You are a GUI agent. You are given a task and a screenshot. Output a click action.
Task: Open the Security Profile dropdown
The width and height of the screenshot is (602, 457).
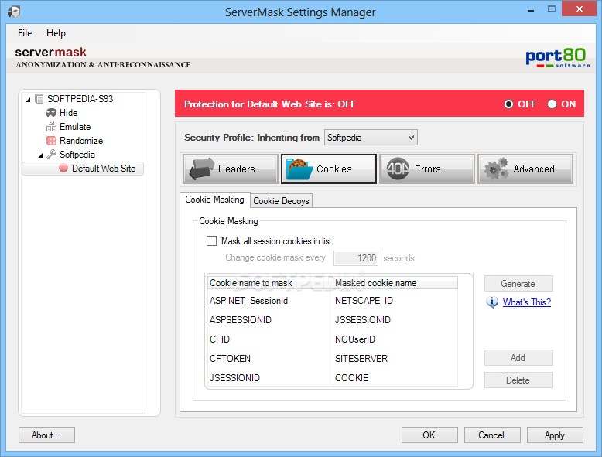tap(371, 138)
